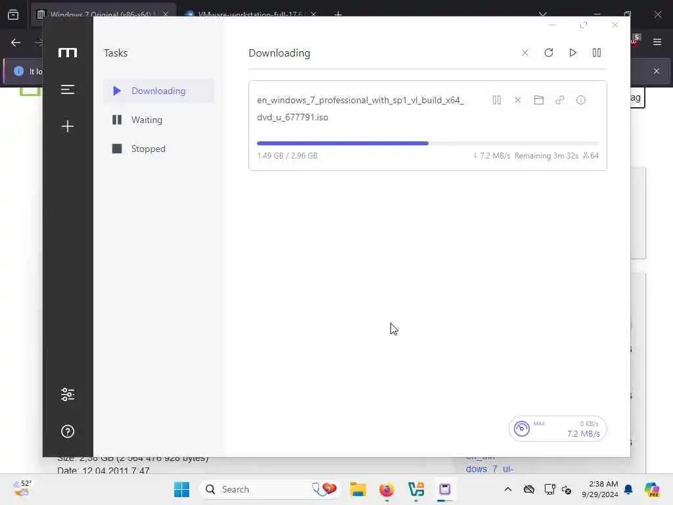The height and width of the screenshot is (505, 673).
Task: Open the weather widget showing 52°
Action: click(22, 489)
